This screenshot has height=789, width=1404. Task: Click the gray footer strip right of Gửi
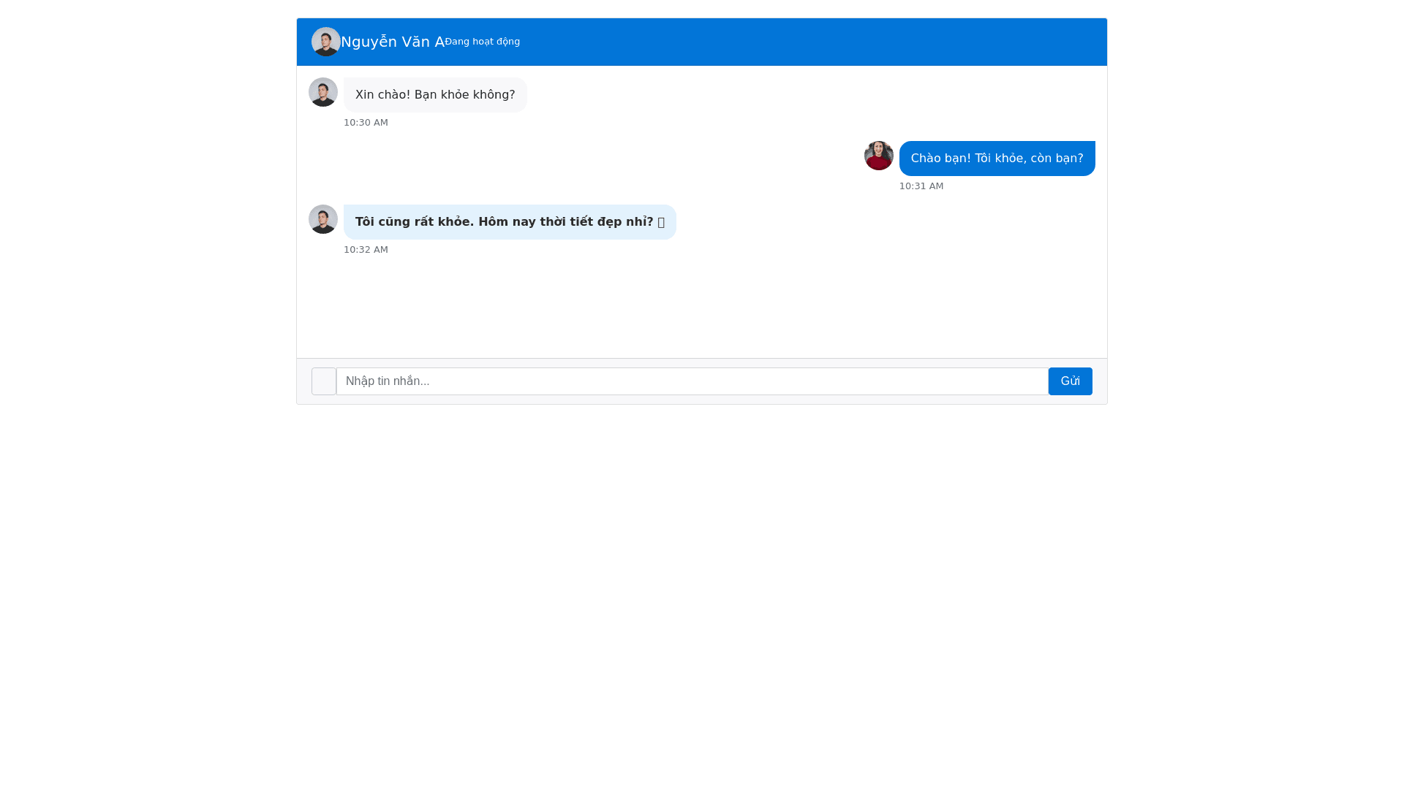point(1100,381)
